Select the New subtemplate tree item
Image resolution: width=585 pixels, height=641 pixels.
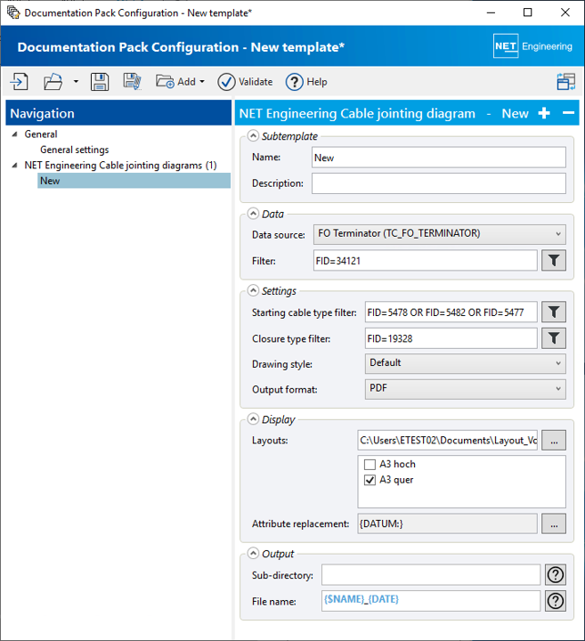click(134, 181)
